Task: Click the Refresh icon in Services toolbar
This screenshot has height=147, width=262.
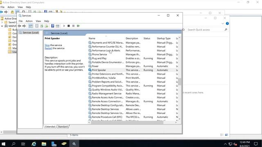Action: (42, 26)
